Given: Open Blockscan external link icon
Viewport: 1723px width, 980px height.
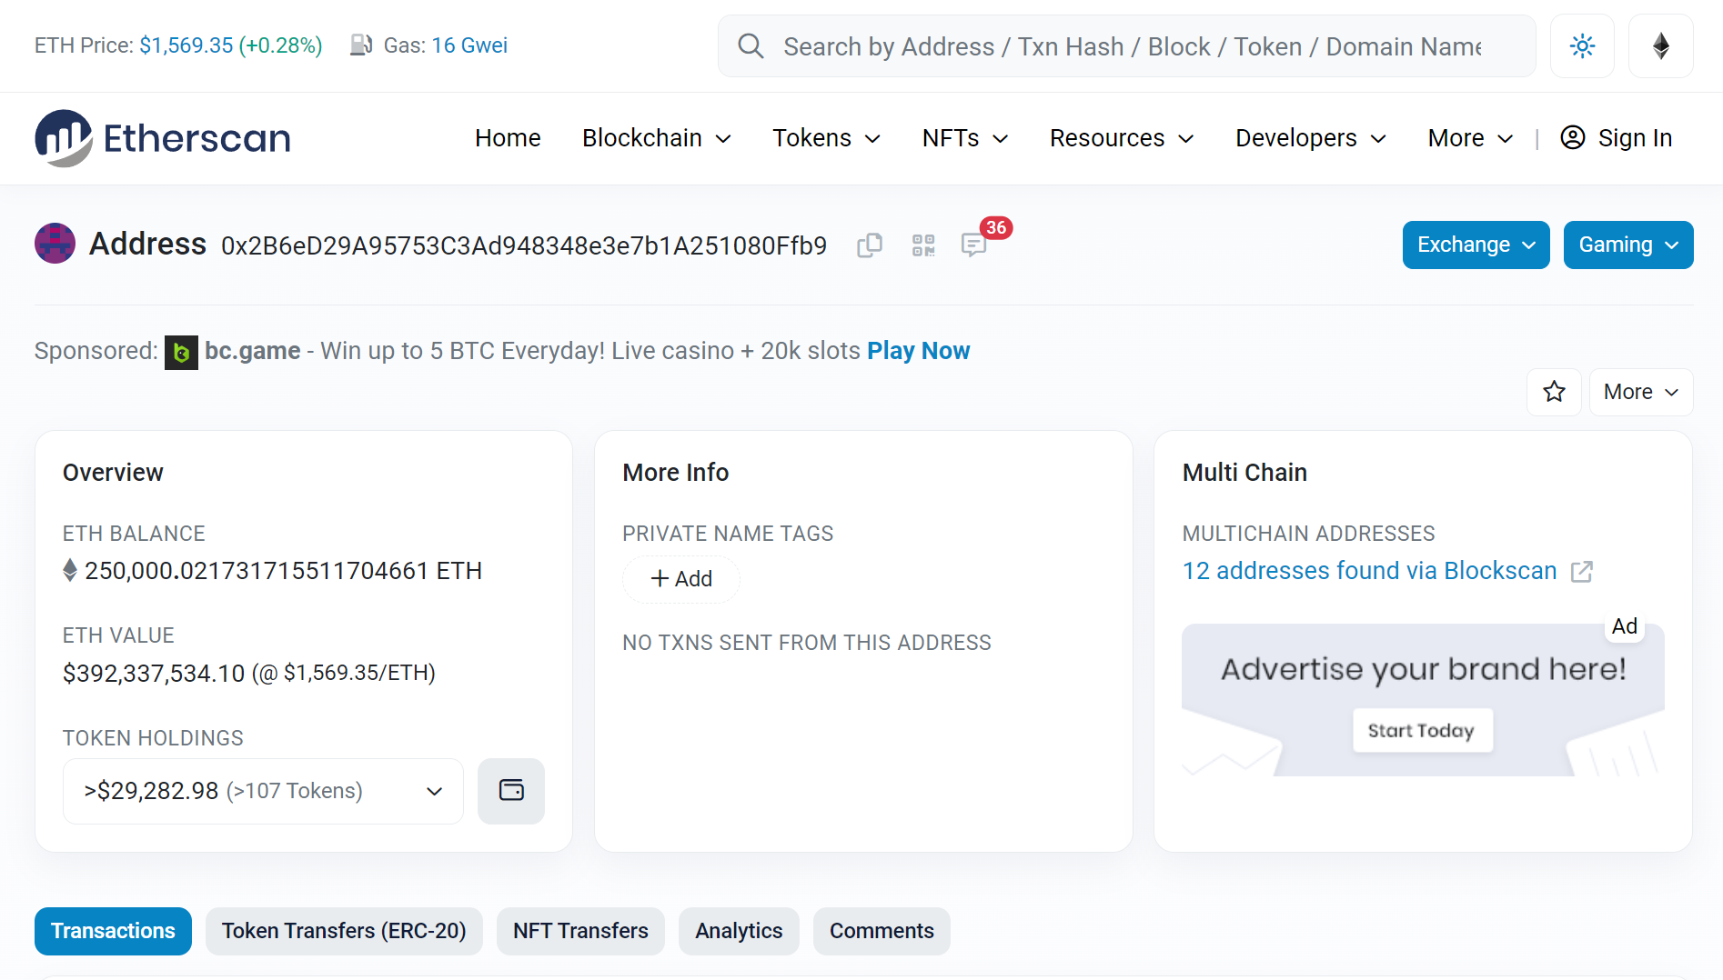Looking at the screenshot, I should pyautogui.click(x=1582, y=572).
